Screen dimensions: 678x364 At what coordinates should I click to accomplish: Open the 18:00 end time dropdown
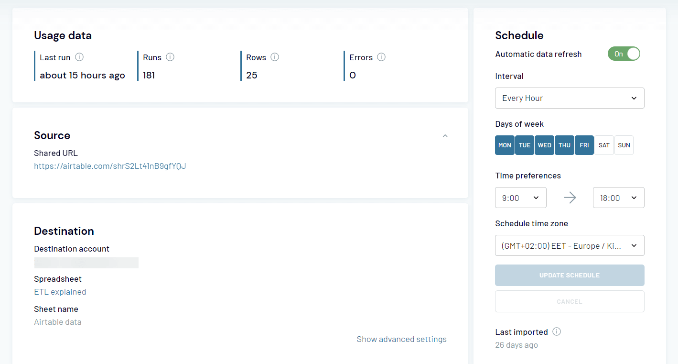pyautogui.click(x=618, y=198)
